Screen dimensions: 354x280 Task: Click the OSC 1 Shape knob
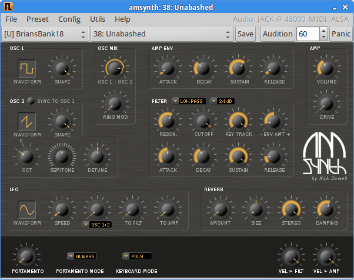62,68
